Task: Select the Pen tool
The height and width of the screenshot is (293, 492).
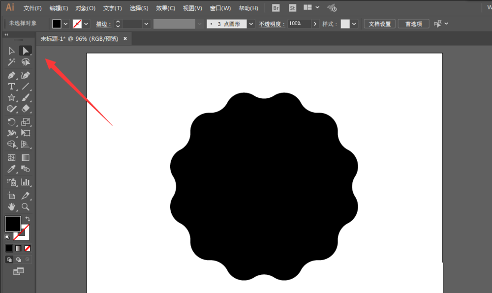Action: 11,75
